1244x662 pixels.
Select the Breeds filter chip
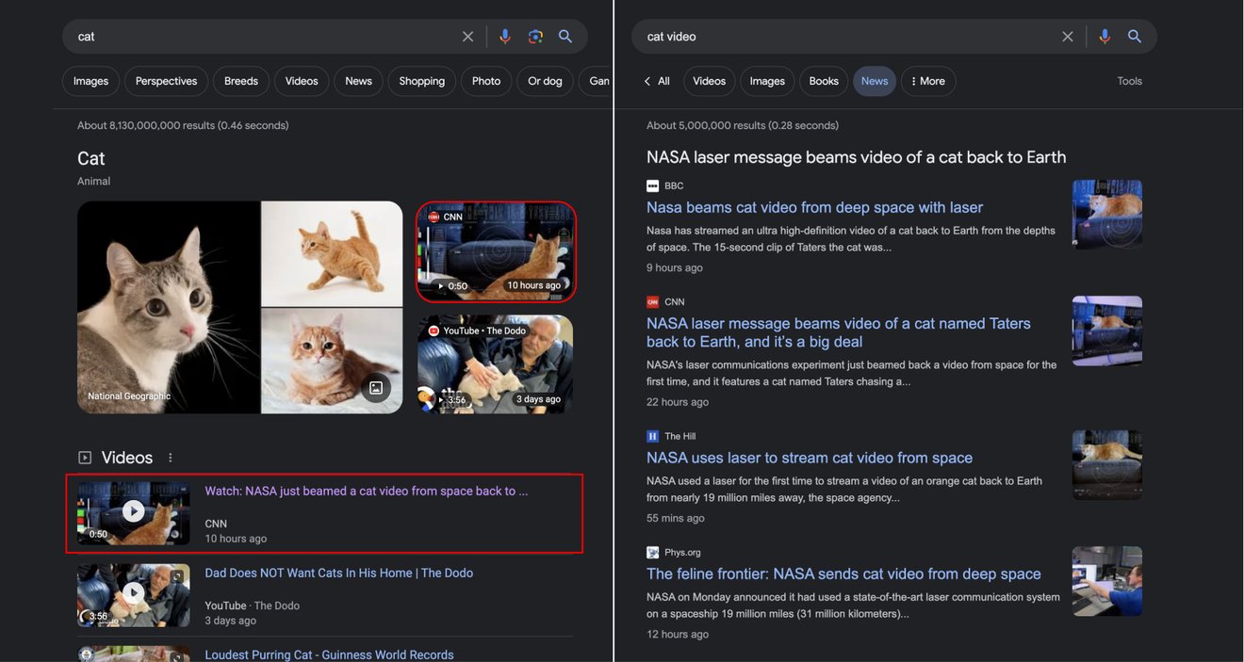point(241,81)
